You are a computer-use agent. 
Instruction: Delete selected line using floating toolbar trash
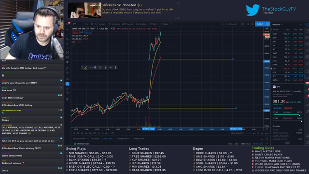(115, 68)
